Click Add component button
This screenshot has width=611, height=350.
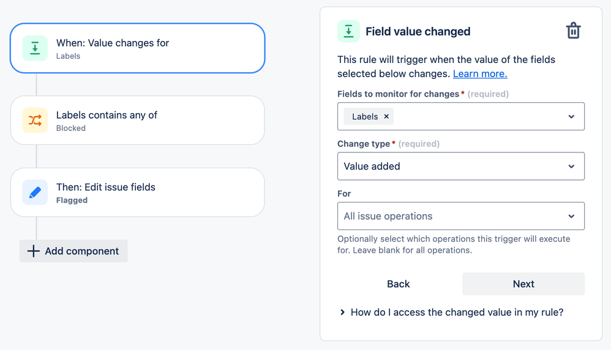(73, 251)
